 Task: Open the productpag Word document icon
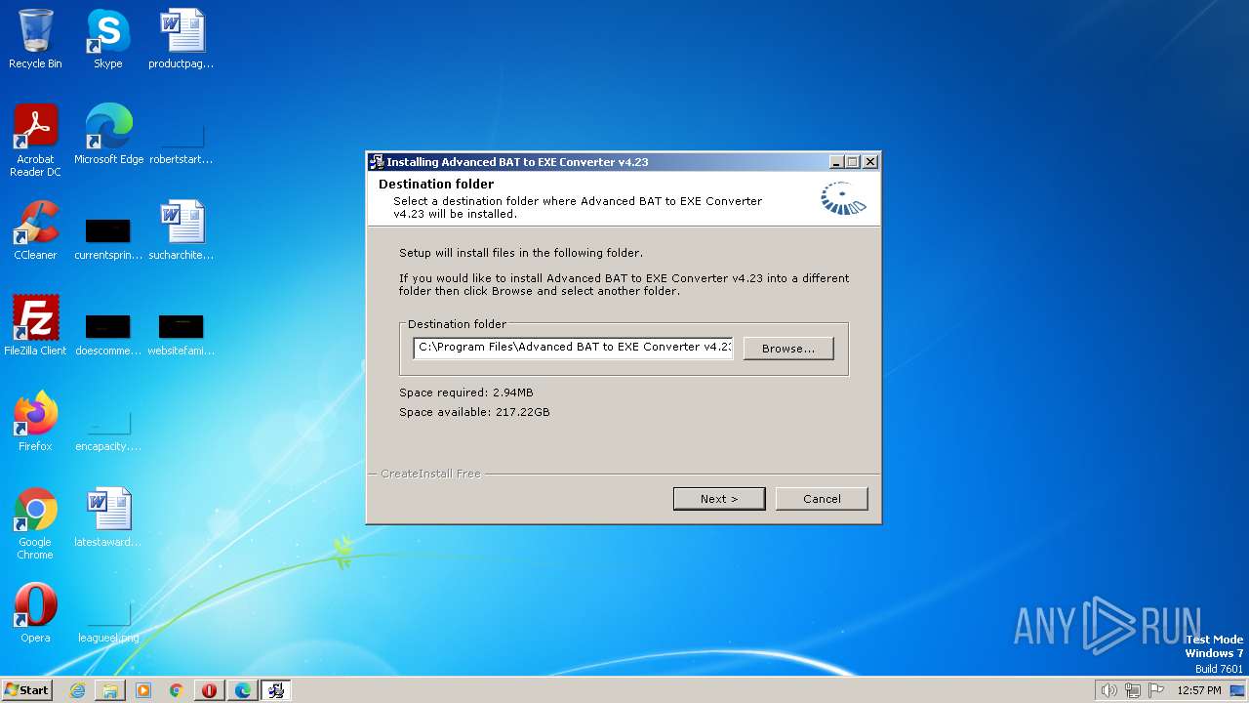coord(181,40)
